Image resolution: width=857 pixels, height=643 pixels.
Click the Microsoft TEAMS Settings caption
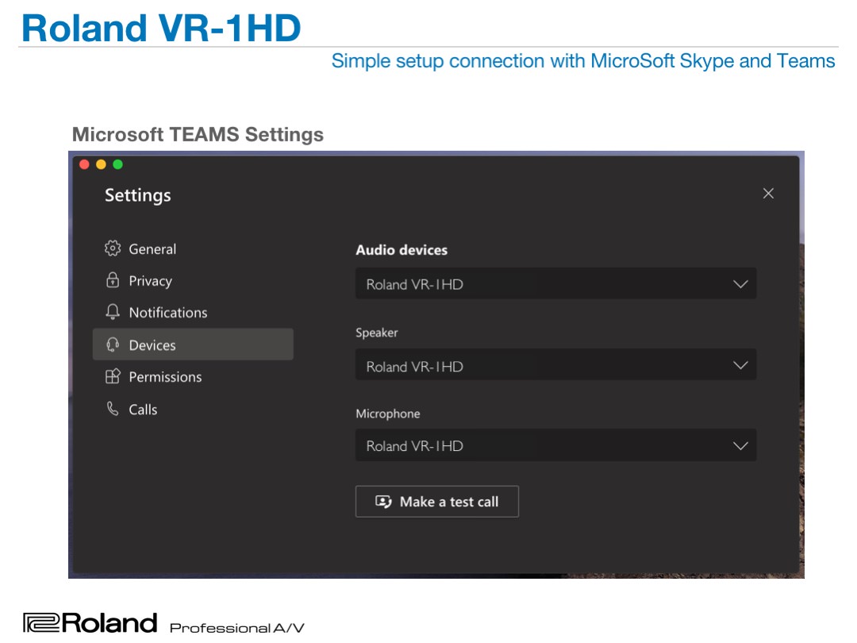pyautogui.click(x=198, y=134)
